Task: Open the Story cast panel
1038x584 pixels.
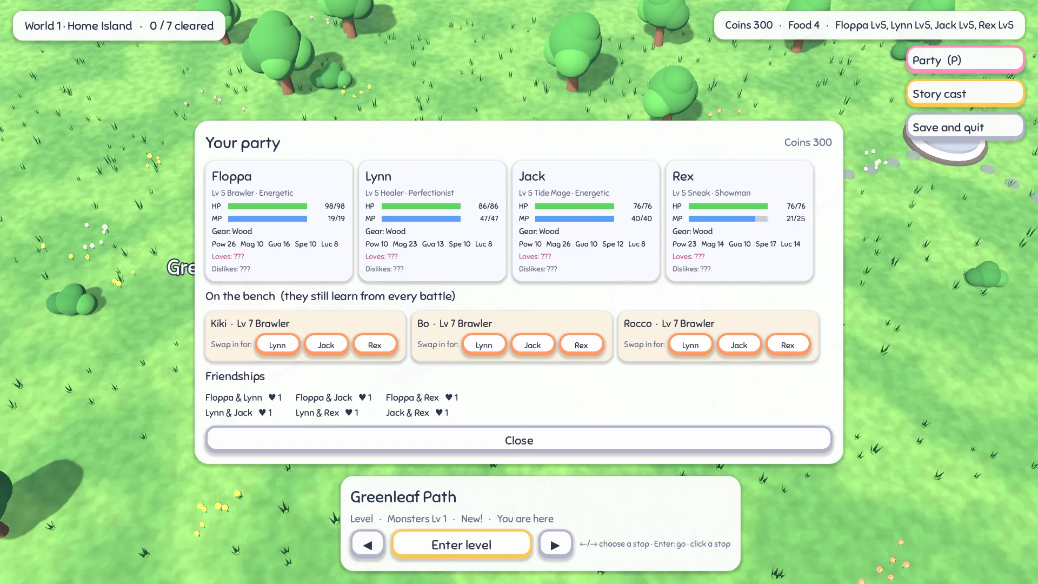Action: pos(966,94)
